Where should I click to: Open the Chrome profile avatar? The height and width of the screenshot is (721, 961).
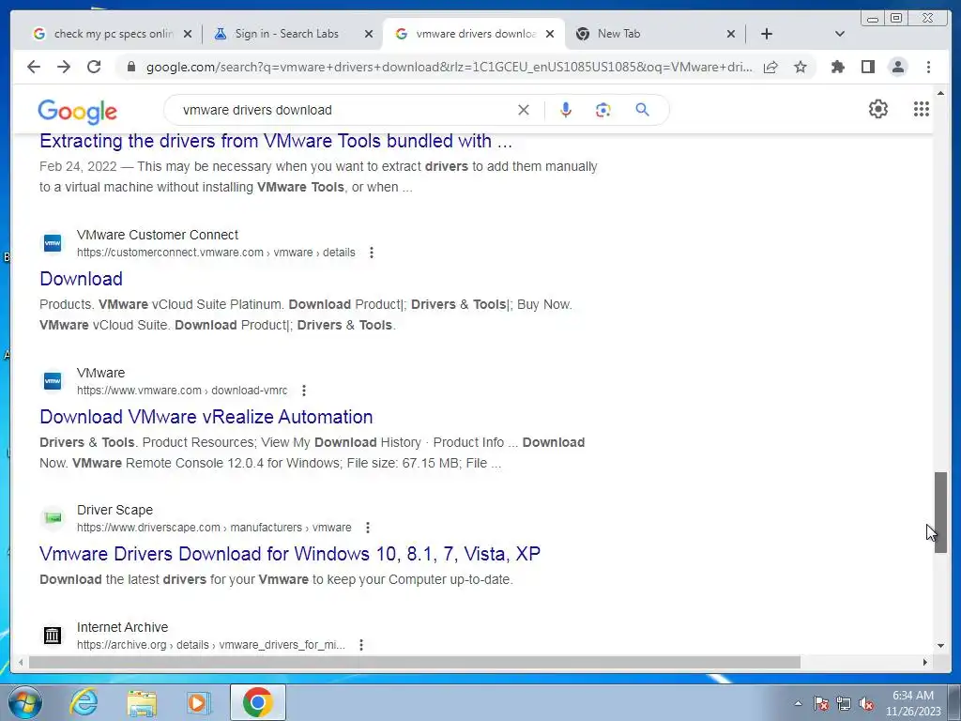898,67
